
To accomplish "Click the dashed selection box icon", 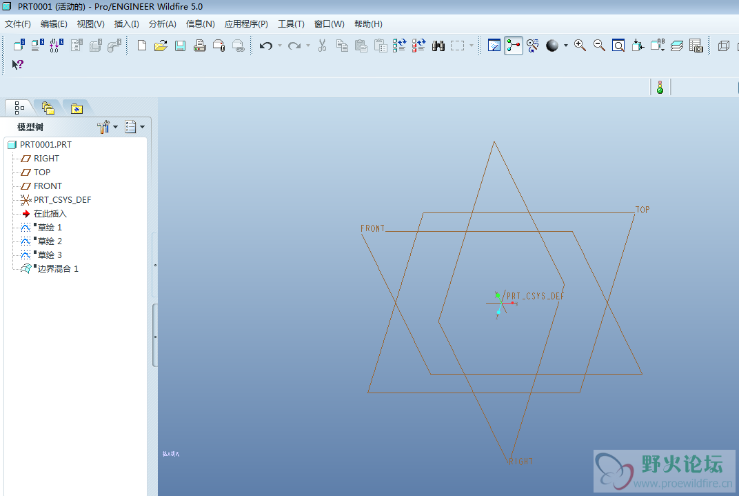I will pyautogui.click(x=457, y=46).
